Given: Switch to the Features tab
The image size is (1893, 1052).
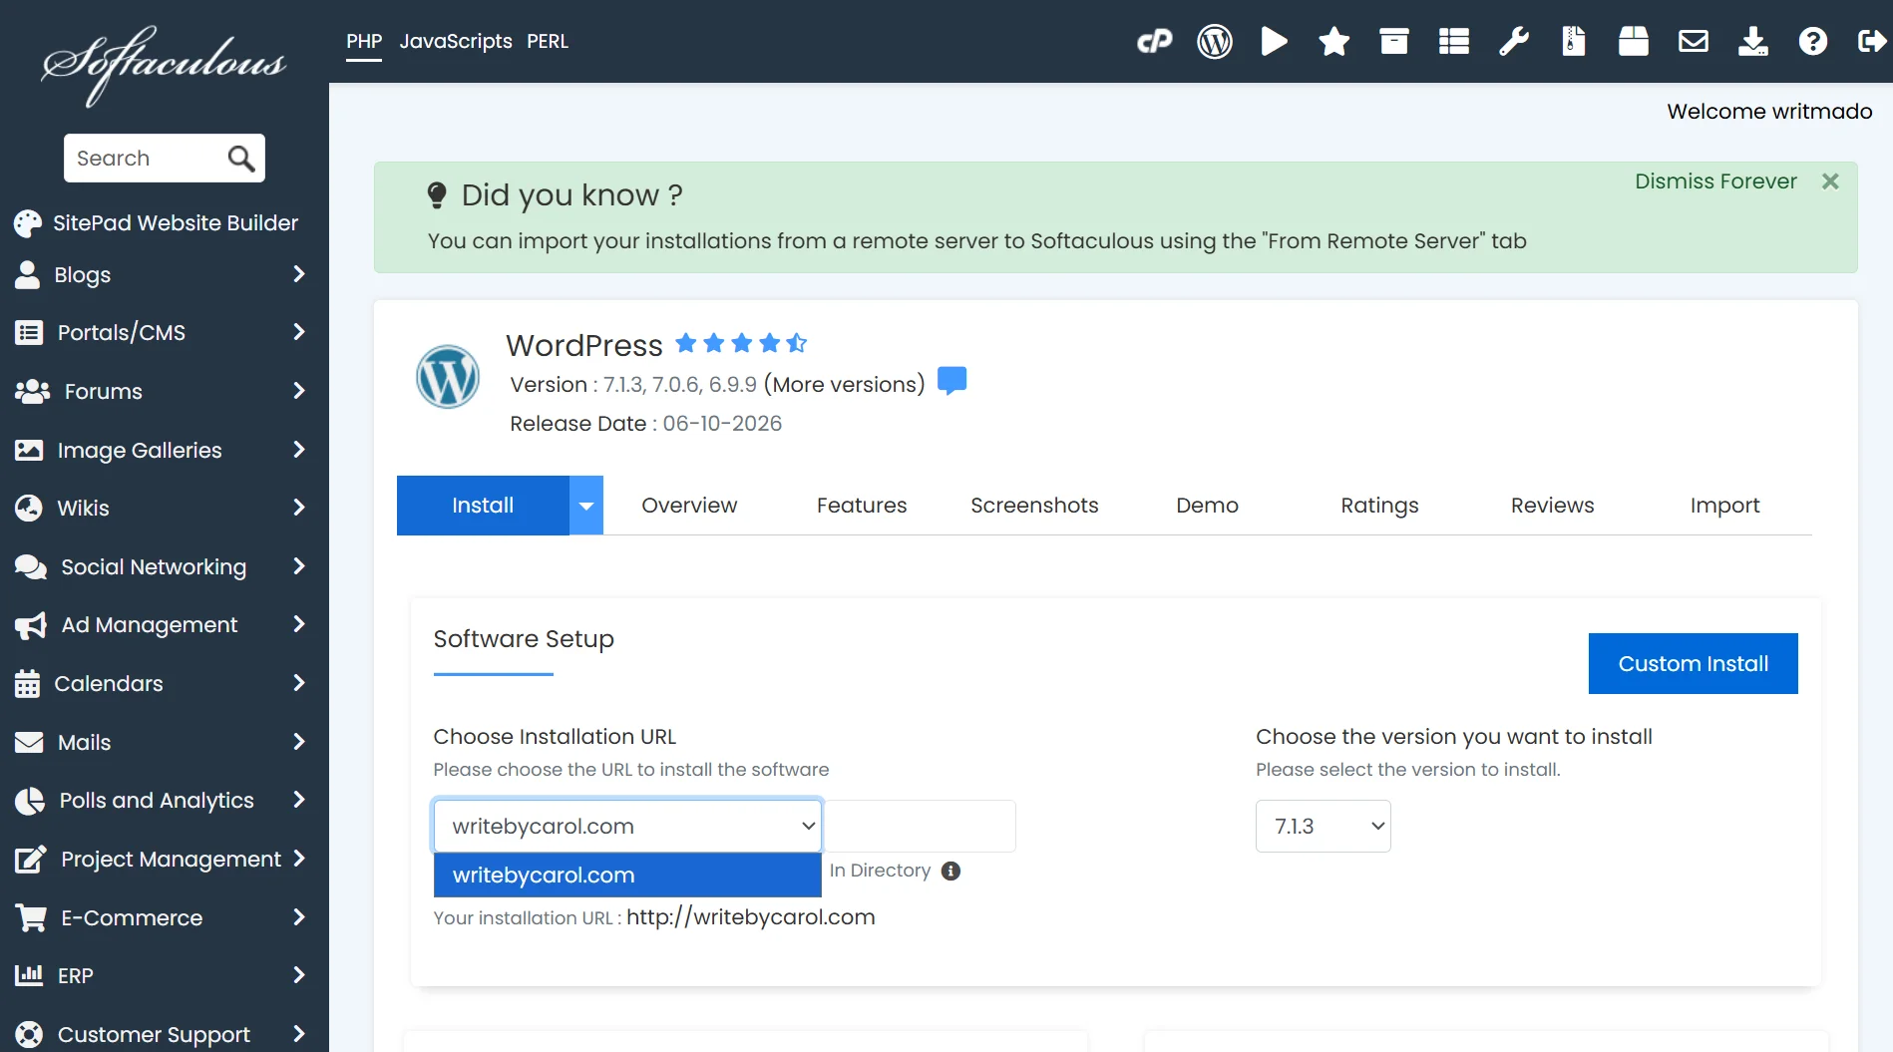Looking at the screenshot, I should (862, 506).
